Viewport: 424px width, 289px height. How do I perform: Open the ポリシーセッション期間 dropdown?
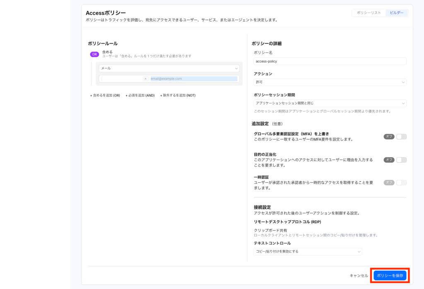(330, 103)
